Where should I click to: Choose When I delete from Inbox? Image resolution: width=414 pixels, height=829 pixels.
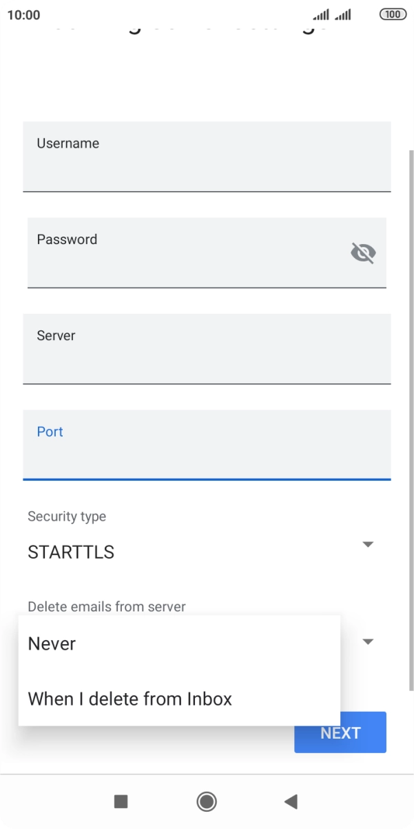[x=130, y=699]
